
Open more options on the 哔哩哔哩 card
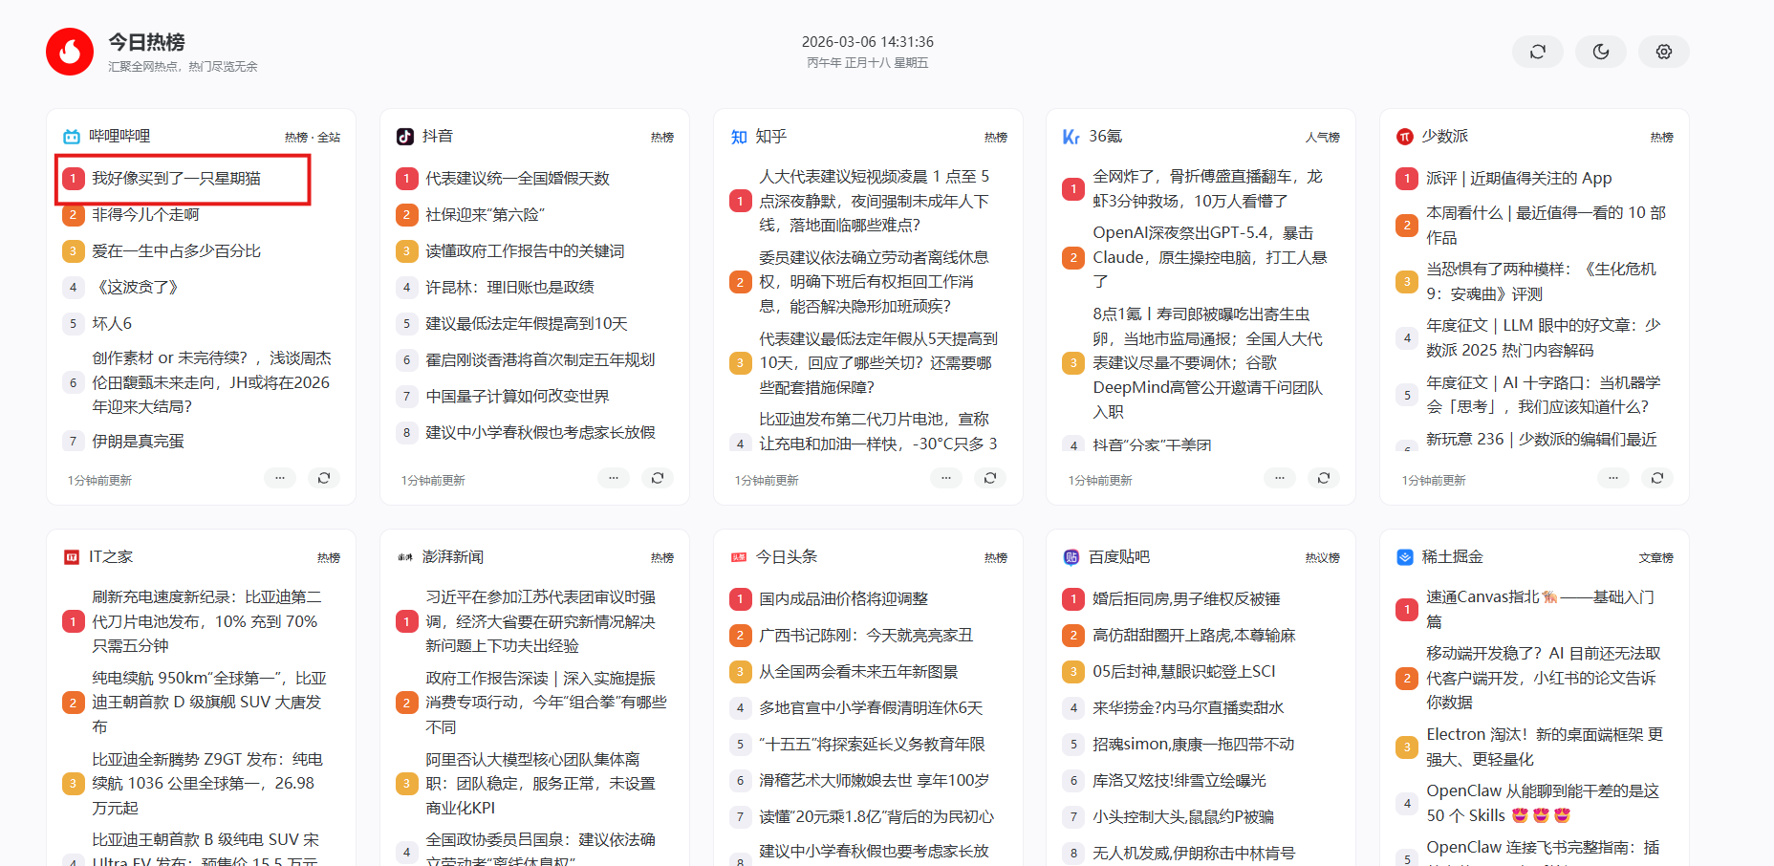pyautogui.click(x=279, y=477)
